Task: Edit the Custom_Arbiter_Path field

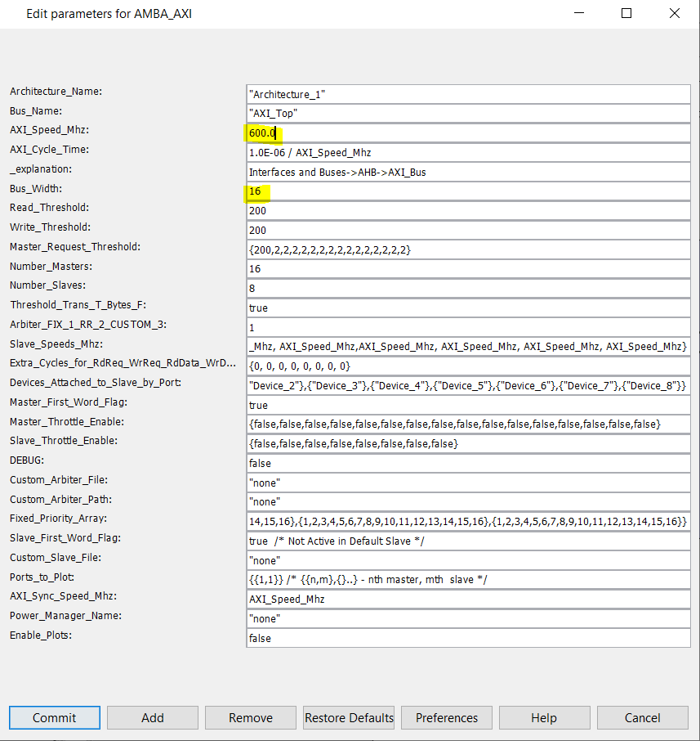Action: pos(468,502)
